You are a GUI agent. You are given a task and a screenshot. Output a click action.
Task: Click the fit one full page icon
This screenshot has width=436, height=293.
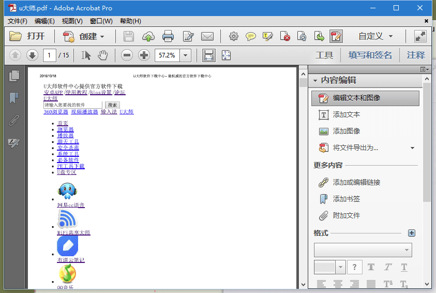(x=226, y=55)
